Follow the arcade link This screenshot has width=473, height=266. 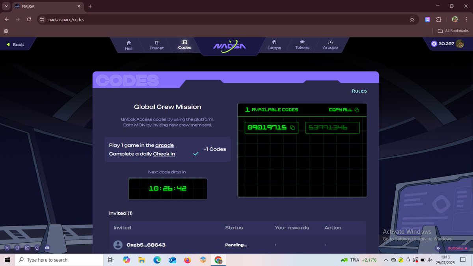(164, 145)
